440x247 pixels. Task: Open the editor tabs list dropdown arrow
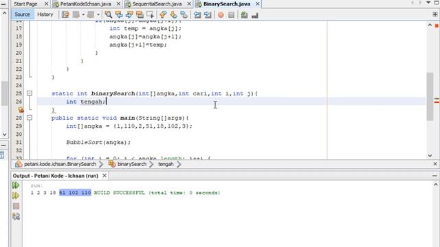point(428,3)
